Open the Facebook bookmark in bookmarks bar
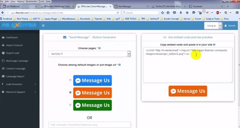 (x=6, y=19)
